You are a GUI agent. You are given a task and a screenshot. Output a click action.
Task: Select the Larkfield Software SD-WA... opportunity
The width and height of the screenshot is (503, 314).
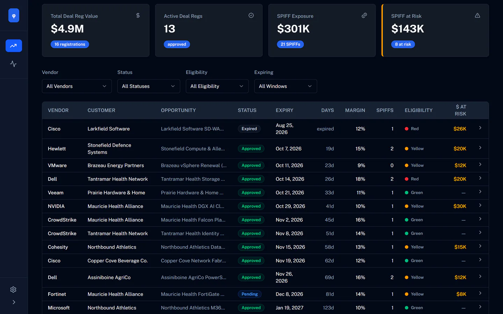tap(192, 129)
